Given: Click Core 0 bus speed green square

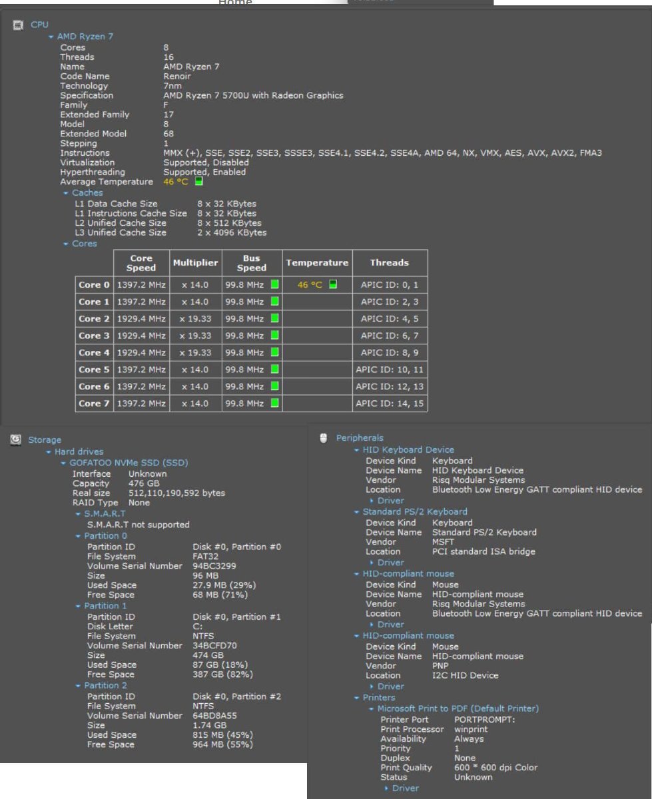Looking at the screenshot, I should click(x=274, y=284).
